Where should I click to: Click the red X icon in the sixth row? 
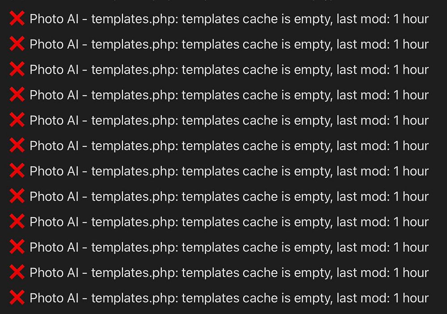pos(17,146)
